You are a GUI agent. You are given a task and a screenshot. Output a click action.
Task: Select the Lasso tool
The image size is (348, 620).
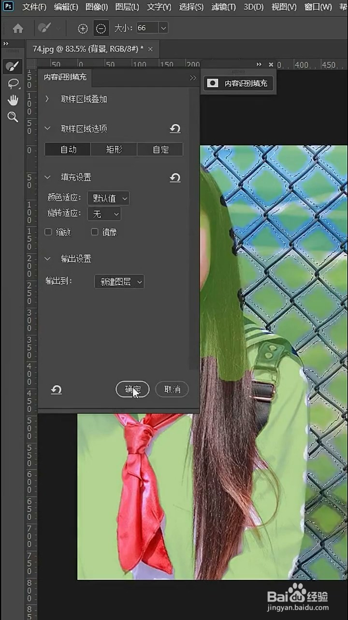point(13,84)
